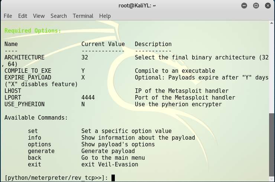The height and width of the screenshot is (182, 275).
Task: Click the ARCHITECTURE value 32
Action: pos(84,57)
